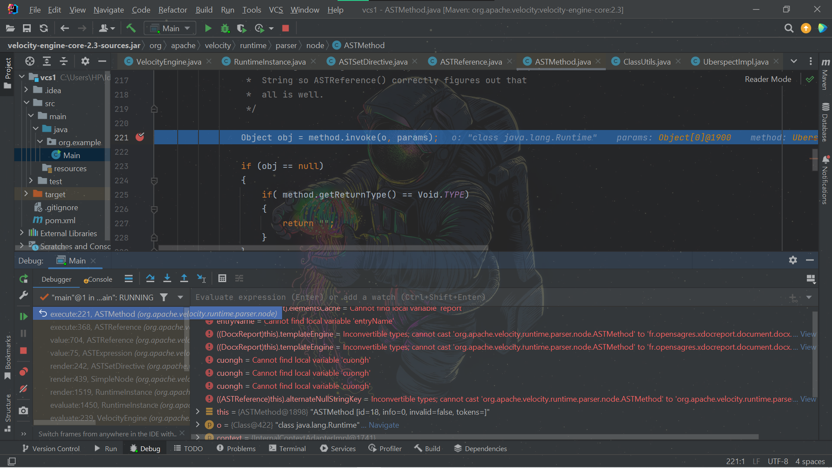Navigate back with the left arrow
The image size is (832, 468).
[65, 29]
